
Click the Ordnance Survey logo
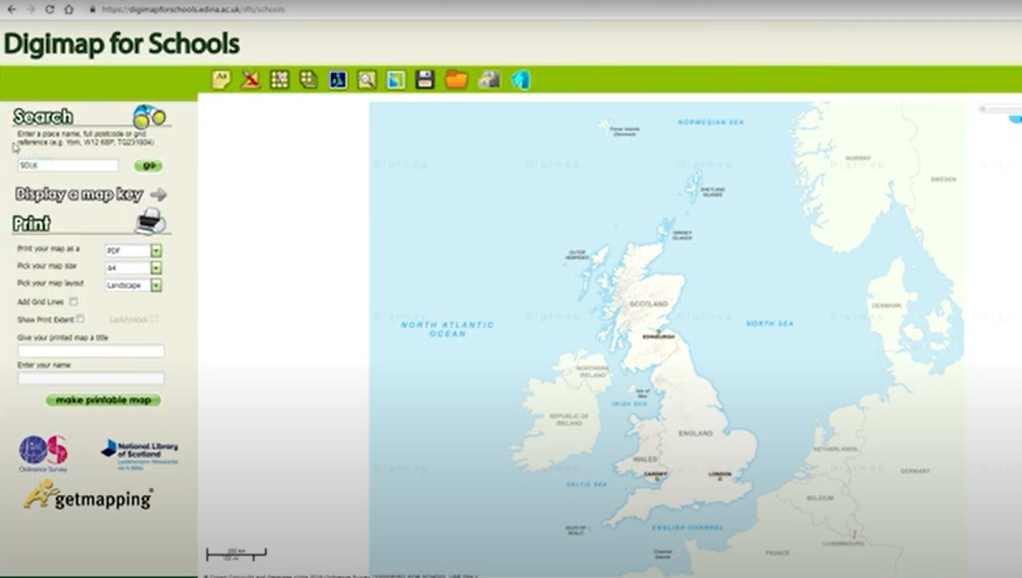(43, 453)
